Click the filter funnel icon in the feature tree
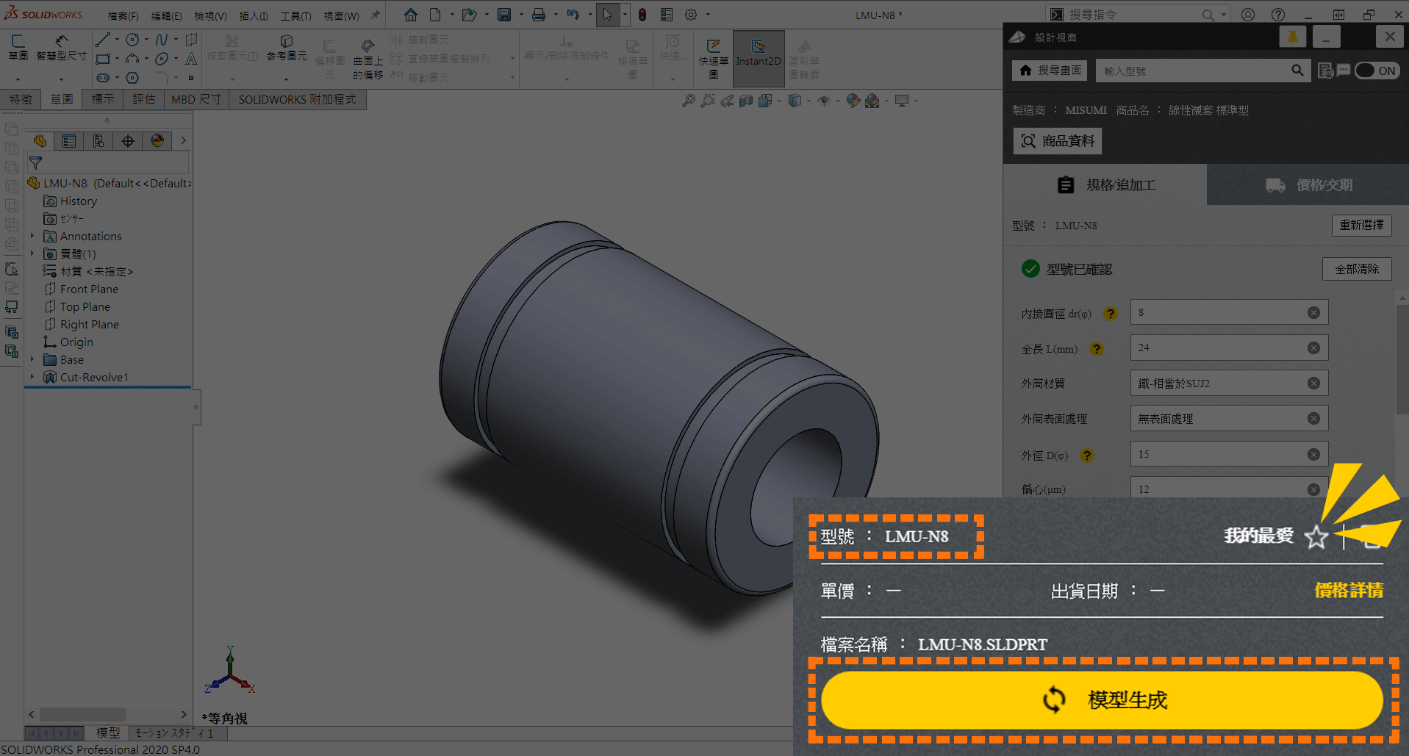The image size is (1409, 756). [x=35, y=163]
